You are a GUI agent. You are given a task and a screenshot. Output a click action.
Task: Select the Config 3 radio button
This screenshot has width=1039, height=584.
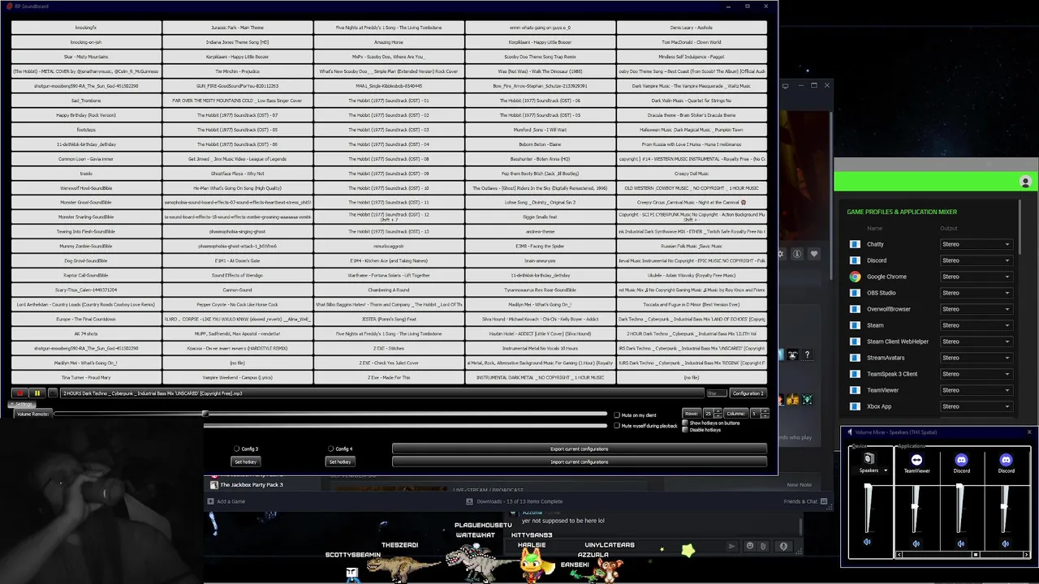tap(237, 449)
